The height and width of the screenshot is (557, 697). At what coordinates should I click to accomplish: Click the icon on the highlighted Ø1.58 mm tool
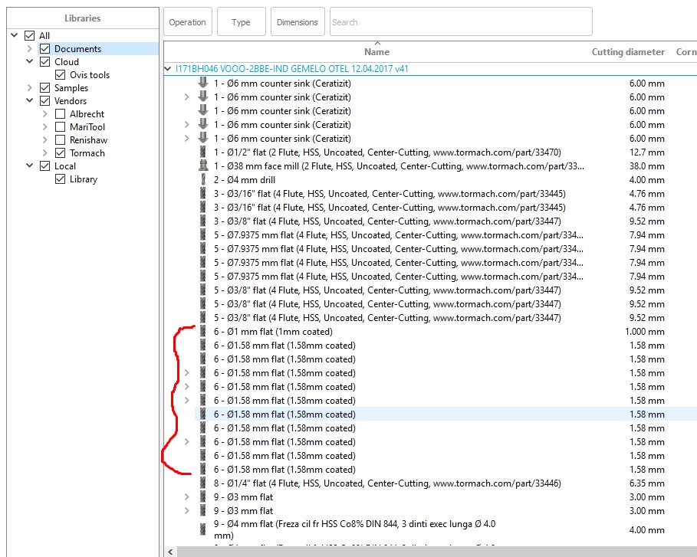tap(202, 414)
